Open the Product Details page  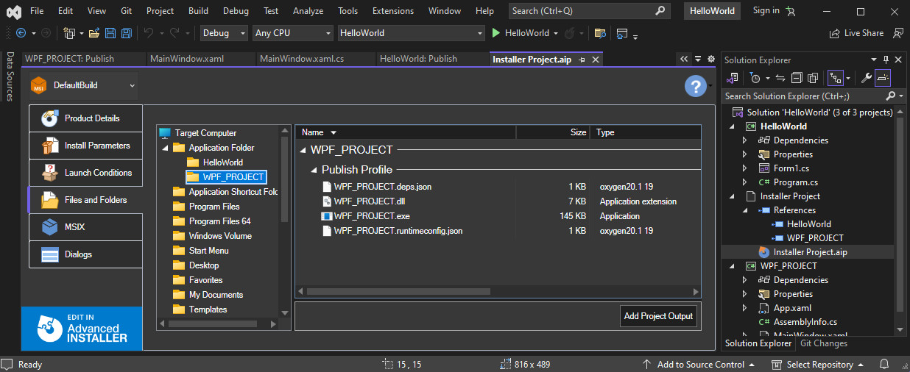coord(85,118)
